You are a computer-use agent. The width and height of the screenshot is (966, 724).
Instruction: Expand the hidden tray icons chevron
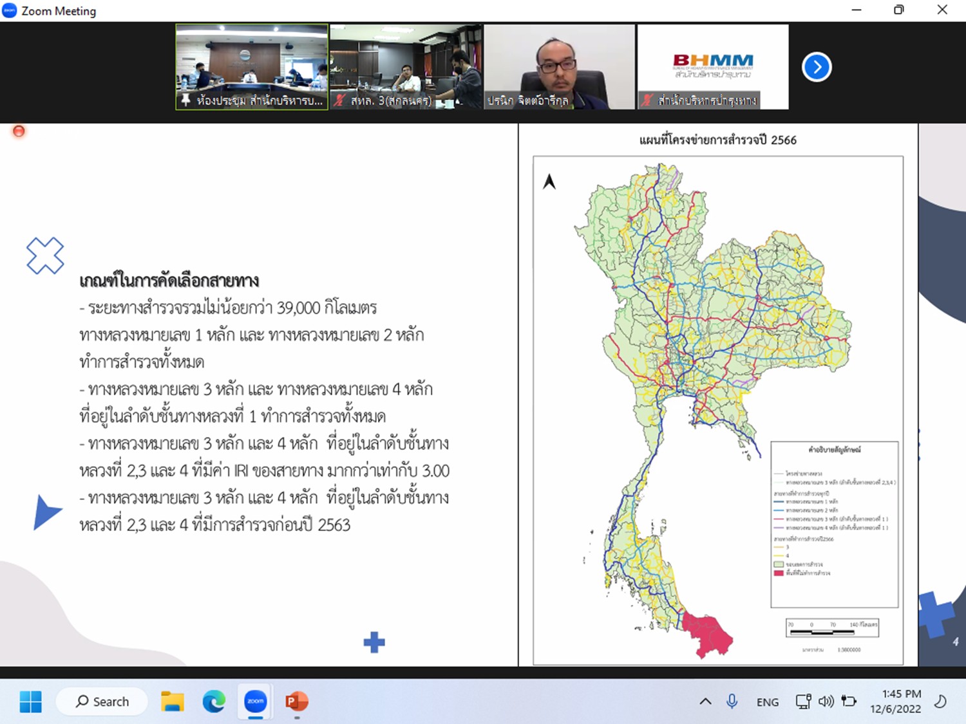tap(705, 701)
